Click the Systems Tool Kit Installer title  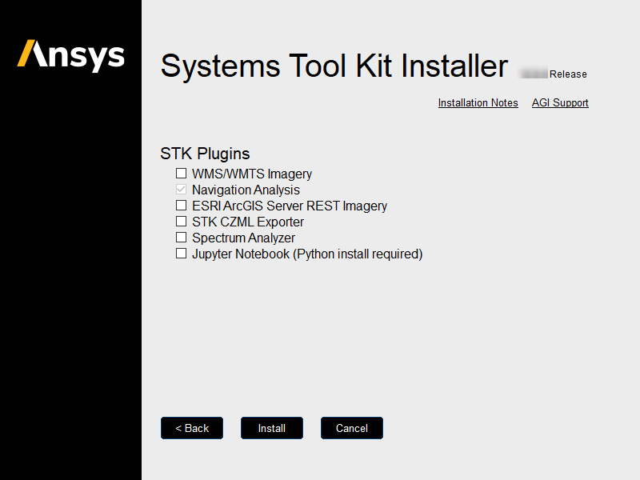[x=334, y=66]
